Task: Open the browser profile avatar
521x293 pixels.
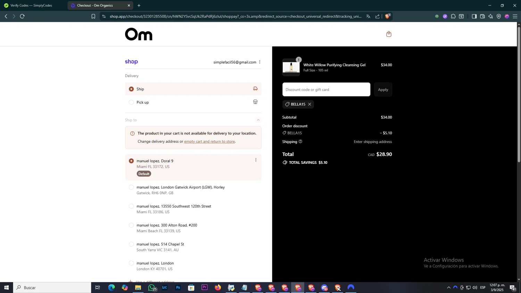Action: [x=507, y=16]
